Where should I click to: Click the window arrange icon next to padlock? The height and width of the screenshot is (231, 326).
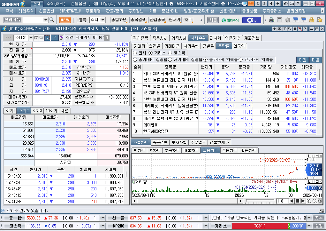click(304, 20)
